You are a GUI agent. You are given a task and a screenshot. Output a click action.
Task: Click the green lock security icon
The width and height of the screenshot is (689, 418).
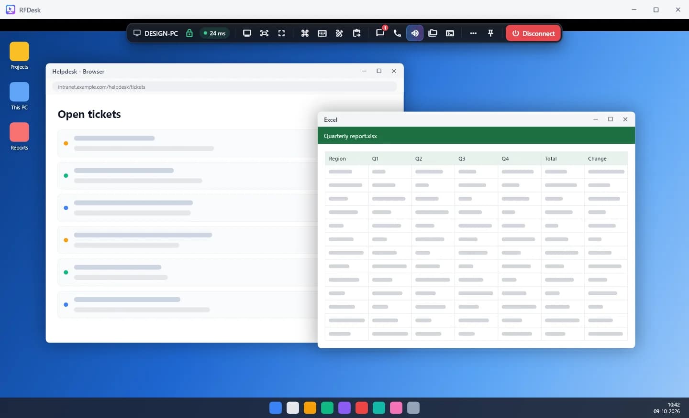coord(189,33)
